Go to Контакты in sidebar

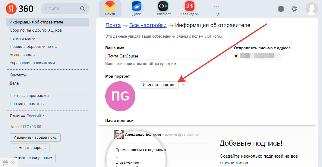[x=18, y=75]
